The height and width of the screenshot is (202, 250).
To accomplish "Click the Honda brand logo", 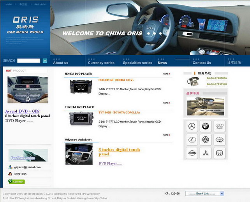I will click(x=220, y=153).
